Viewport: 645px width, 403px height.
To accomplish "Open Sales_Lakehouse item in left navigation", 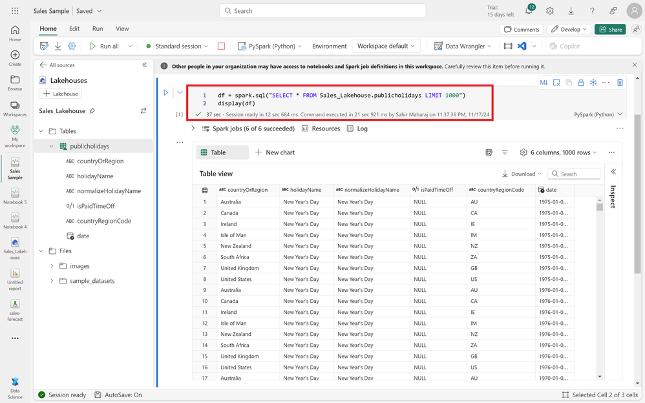I will click(x=15, y=249).
